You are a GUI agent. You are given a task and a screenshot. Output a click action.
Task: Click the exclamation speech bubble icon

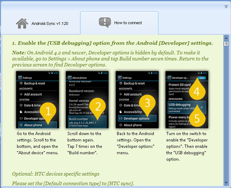click(105, 22)
